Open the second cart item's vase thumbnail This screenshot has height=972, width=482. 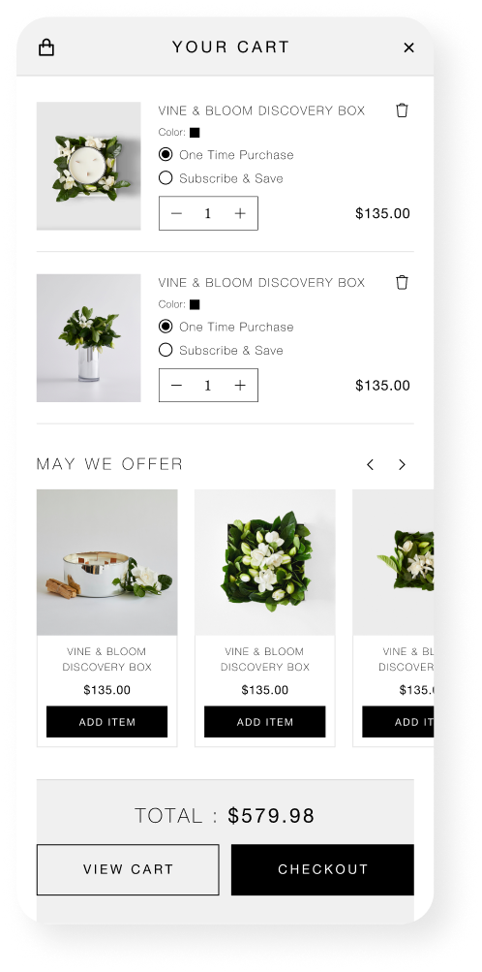coord(88,338)
